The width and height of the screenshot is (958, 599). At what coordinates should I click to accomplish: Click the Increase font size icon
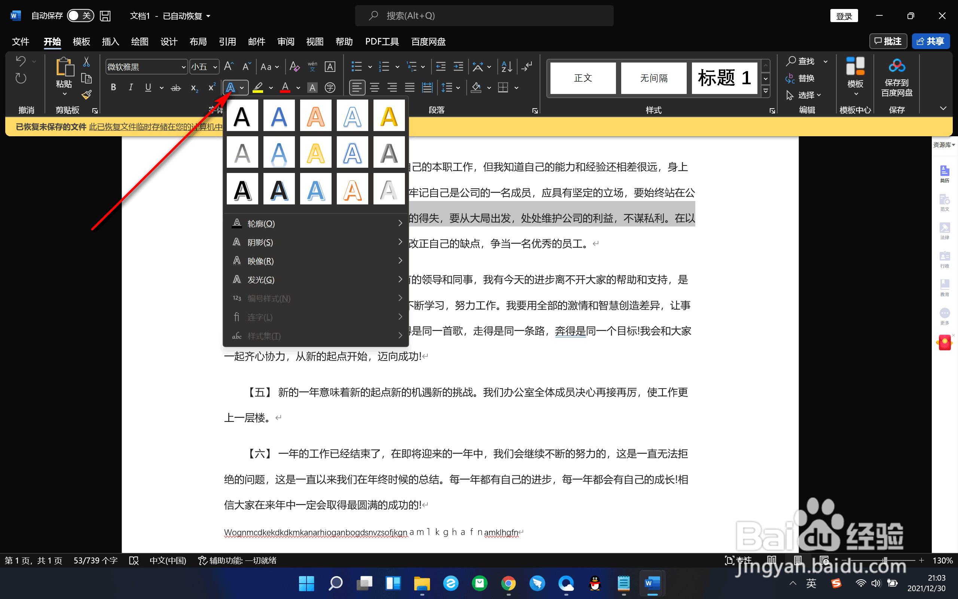point(228,67)
